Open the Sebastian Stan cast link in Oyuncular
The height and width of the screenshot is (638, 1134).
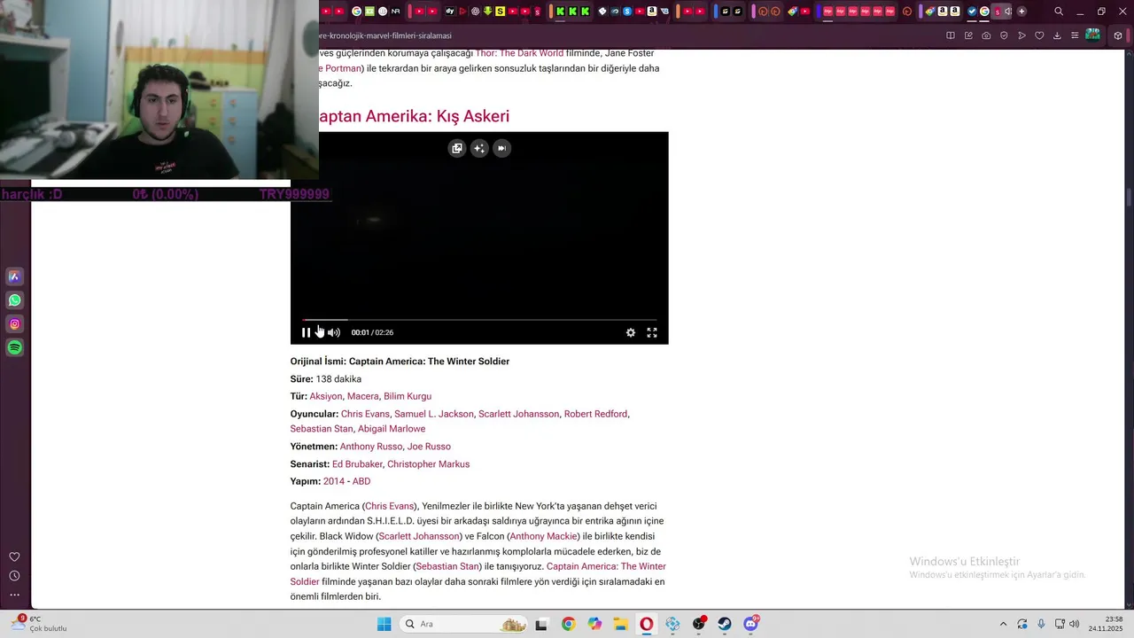(322, 429)
